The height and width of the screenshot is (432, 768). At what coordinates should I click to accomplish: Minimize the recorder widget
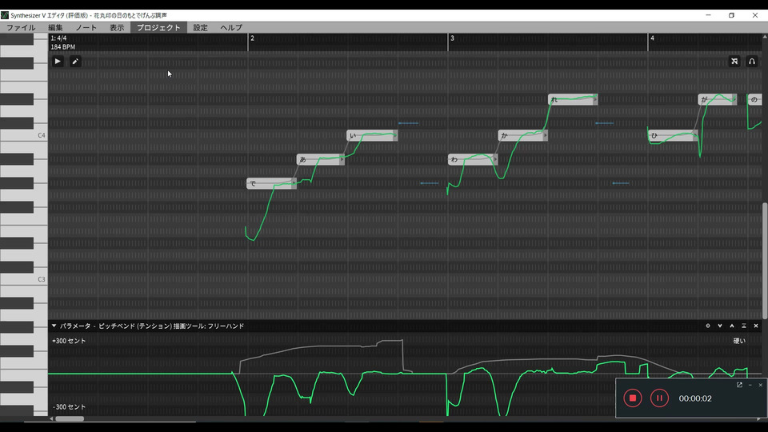(750, 385)
